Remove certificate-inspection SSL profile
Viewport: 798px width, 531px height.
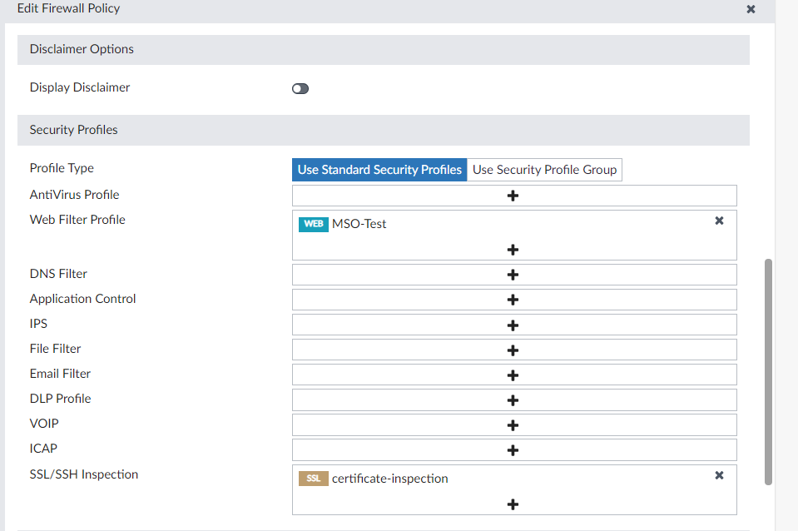tap(720, 475)
